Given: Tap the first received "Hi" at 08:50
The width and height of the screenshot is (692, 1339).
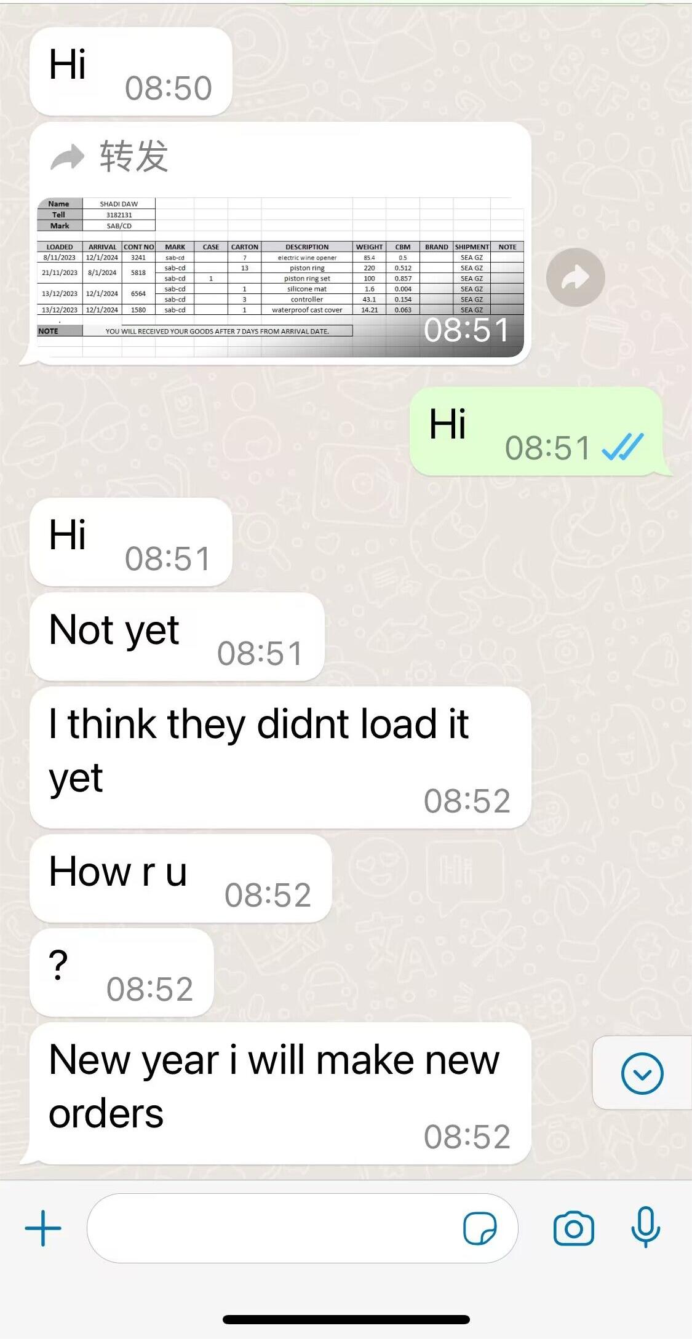Looking at the screenshot, I should click(x=130, y=71).
